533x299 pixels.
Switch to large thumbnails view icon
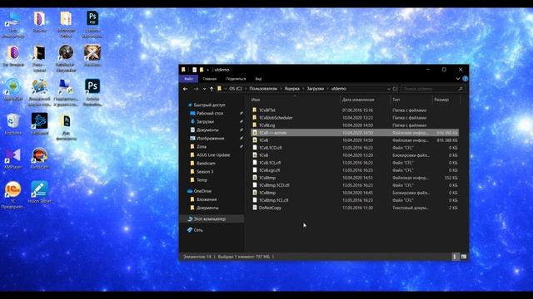pyautogui.click(x=464, y=257)
